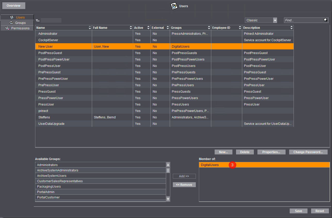The width and height of the screenshot is (332, 218).
Task: Switch to the Overview tab
Action: tap(13, 5)
